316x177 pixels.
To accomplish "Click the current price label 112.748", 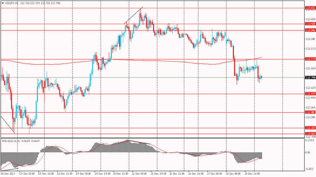I will 310,78.
